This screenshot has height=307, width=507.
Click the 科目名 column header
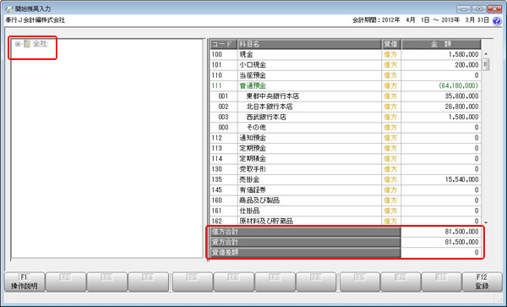pyautogui.click(x=309, y=44)
